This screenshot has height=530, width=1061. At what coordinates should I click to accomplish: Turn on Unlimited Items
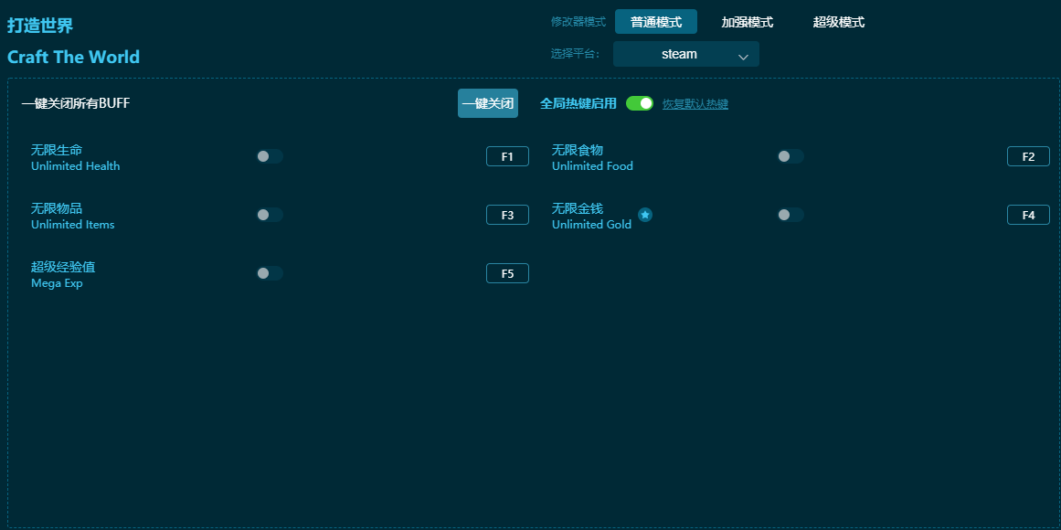pos(270,215)
